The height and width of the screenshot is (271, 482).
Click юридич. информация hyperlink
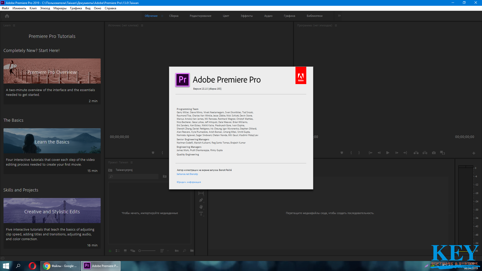pyautogui.click(x=189, y=182)
